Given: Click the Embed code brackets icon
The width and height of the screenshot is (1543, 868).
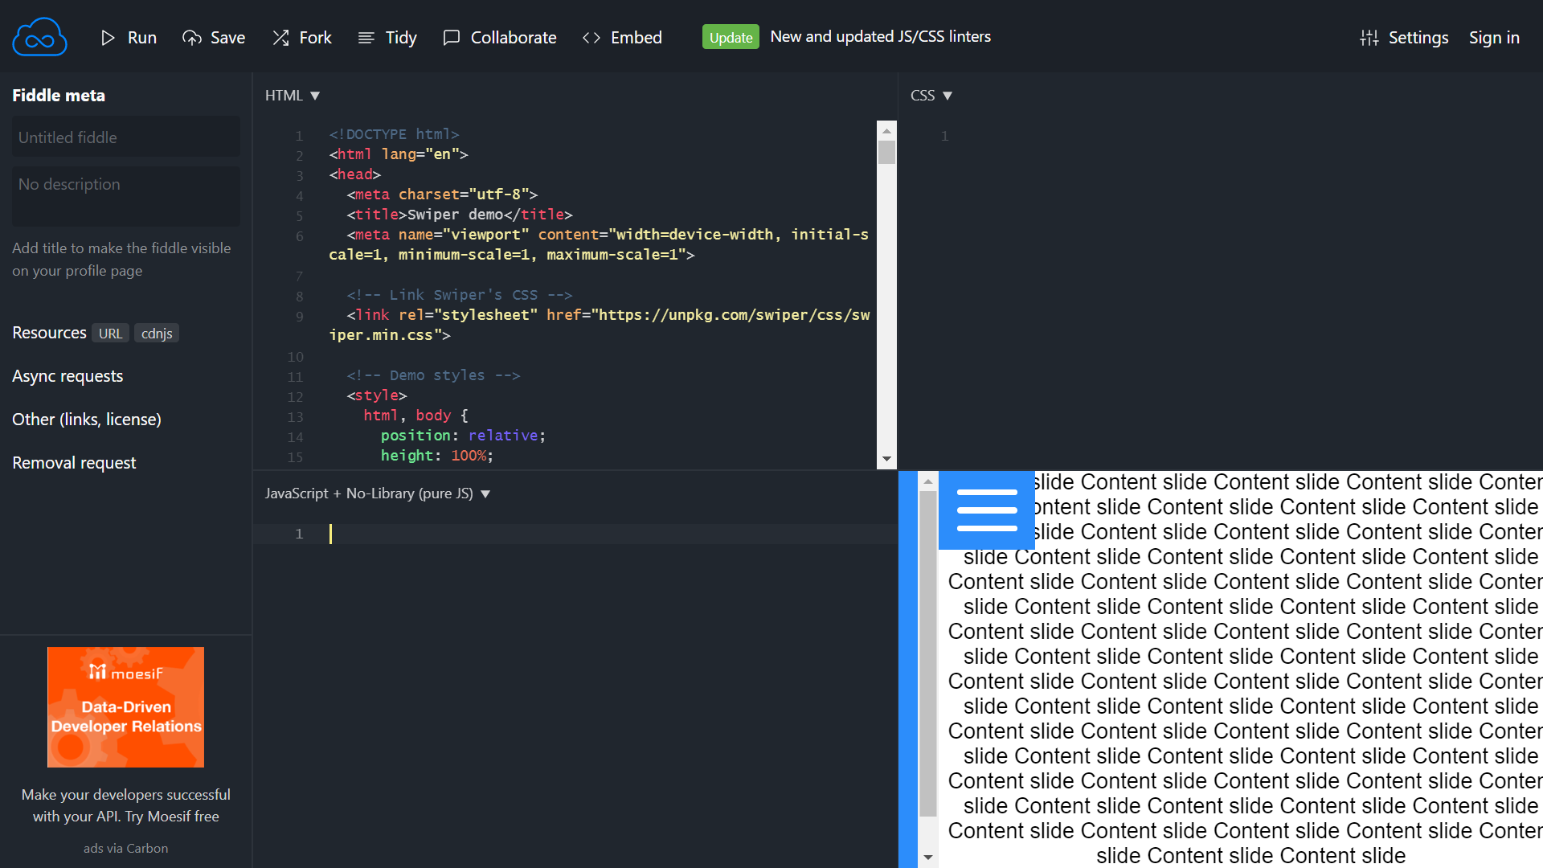Looking at the screenshot, I should tap(591, 38).
